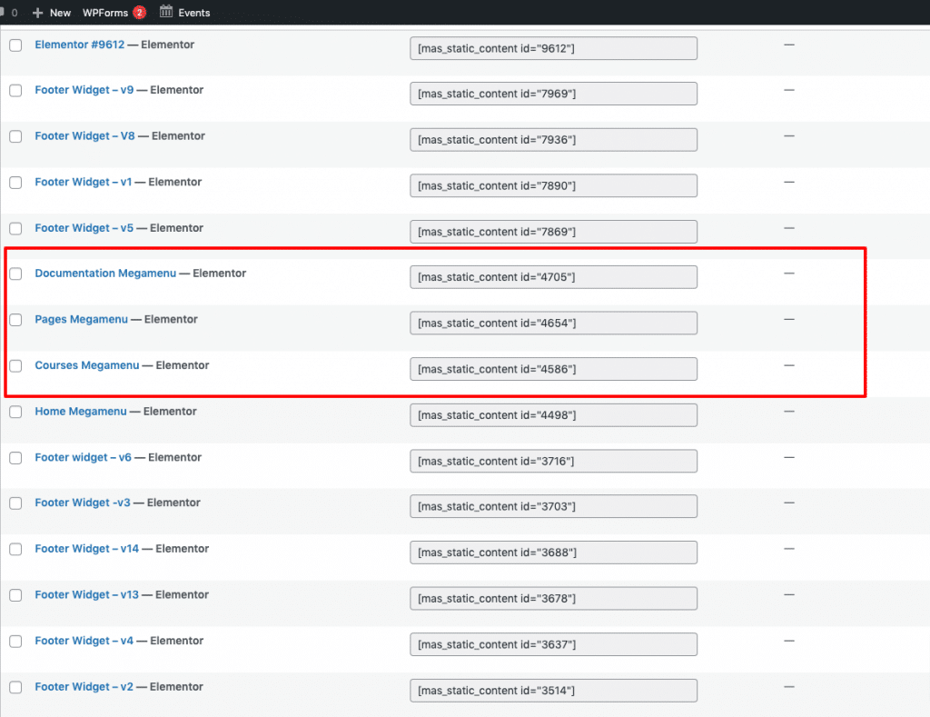The height and width of the screenshot is (717, 930).
Task: Click the shortcode field with id="4654"
Action: [x=553, y=324]
